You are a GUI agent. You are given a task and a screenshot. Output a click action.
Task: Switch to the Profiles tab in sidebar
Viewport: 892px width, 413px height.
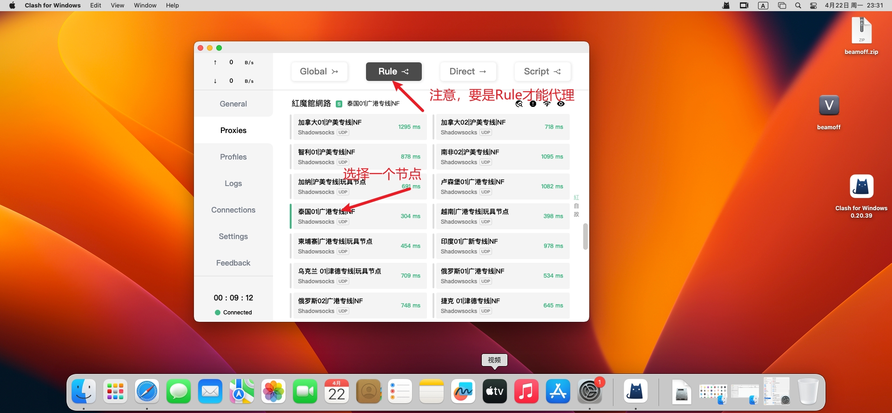click(x=233, y=157)
